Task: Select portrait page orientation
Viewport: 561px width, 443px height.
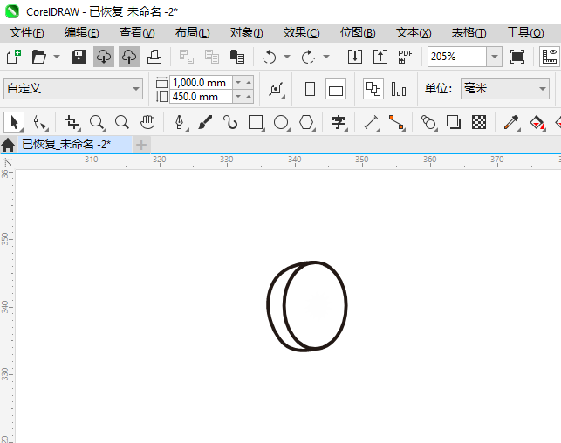Action: point(311,89)
